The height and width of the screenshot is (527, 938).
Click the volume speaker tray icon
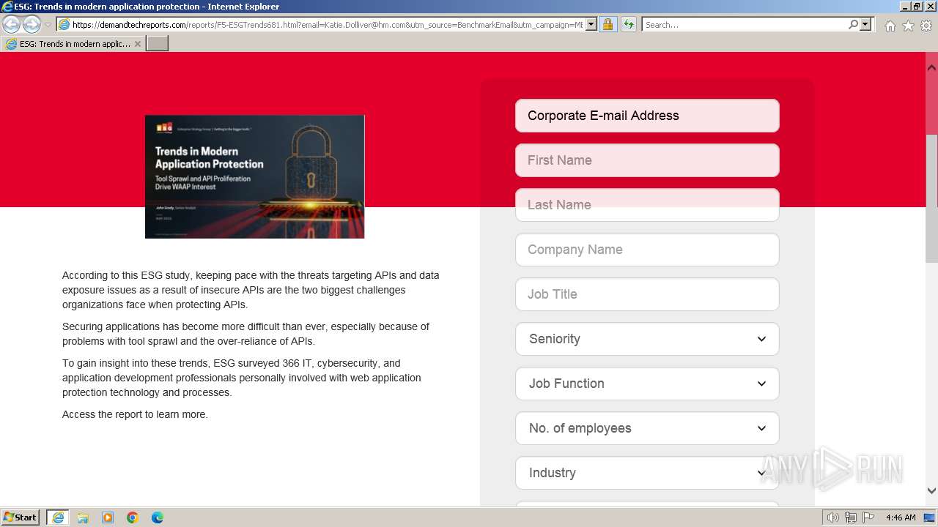832,517
